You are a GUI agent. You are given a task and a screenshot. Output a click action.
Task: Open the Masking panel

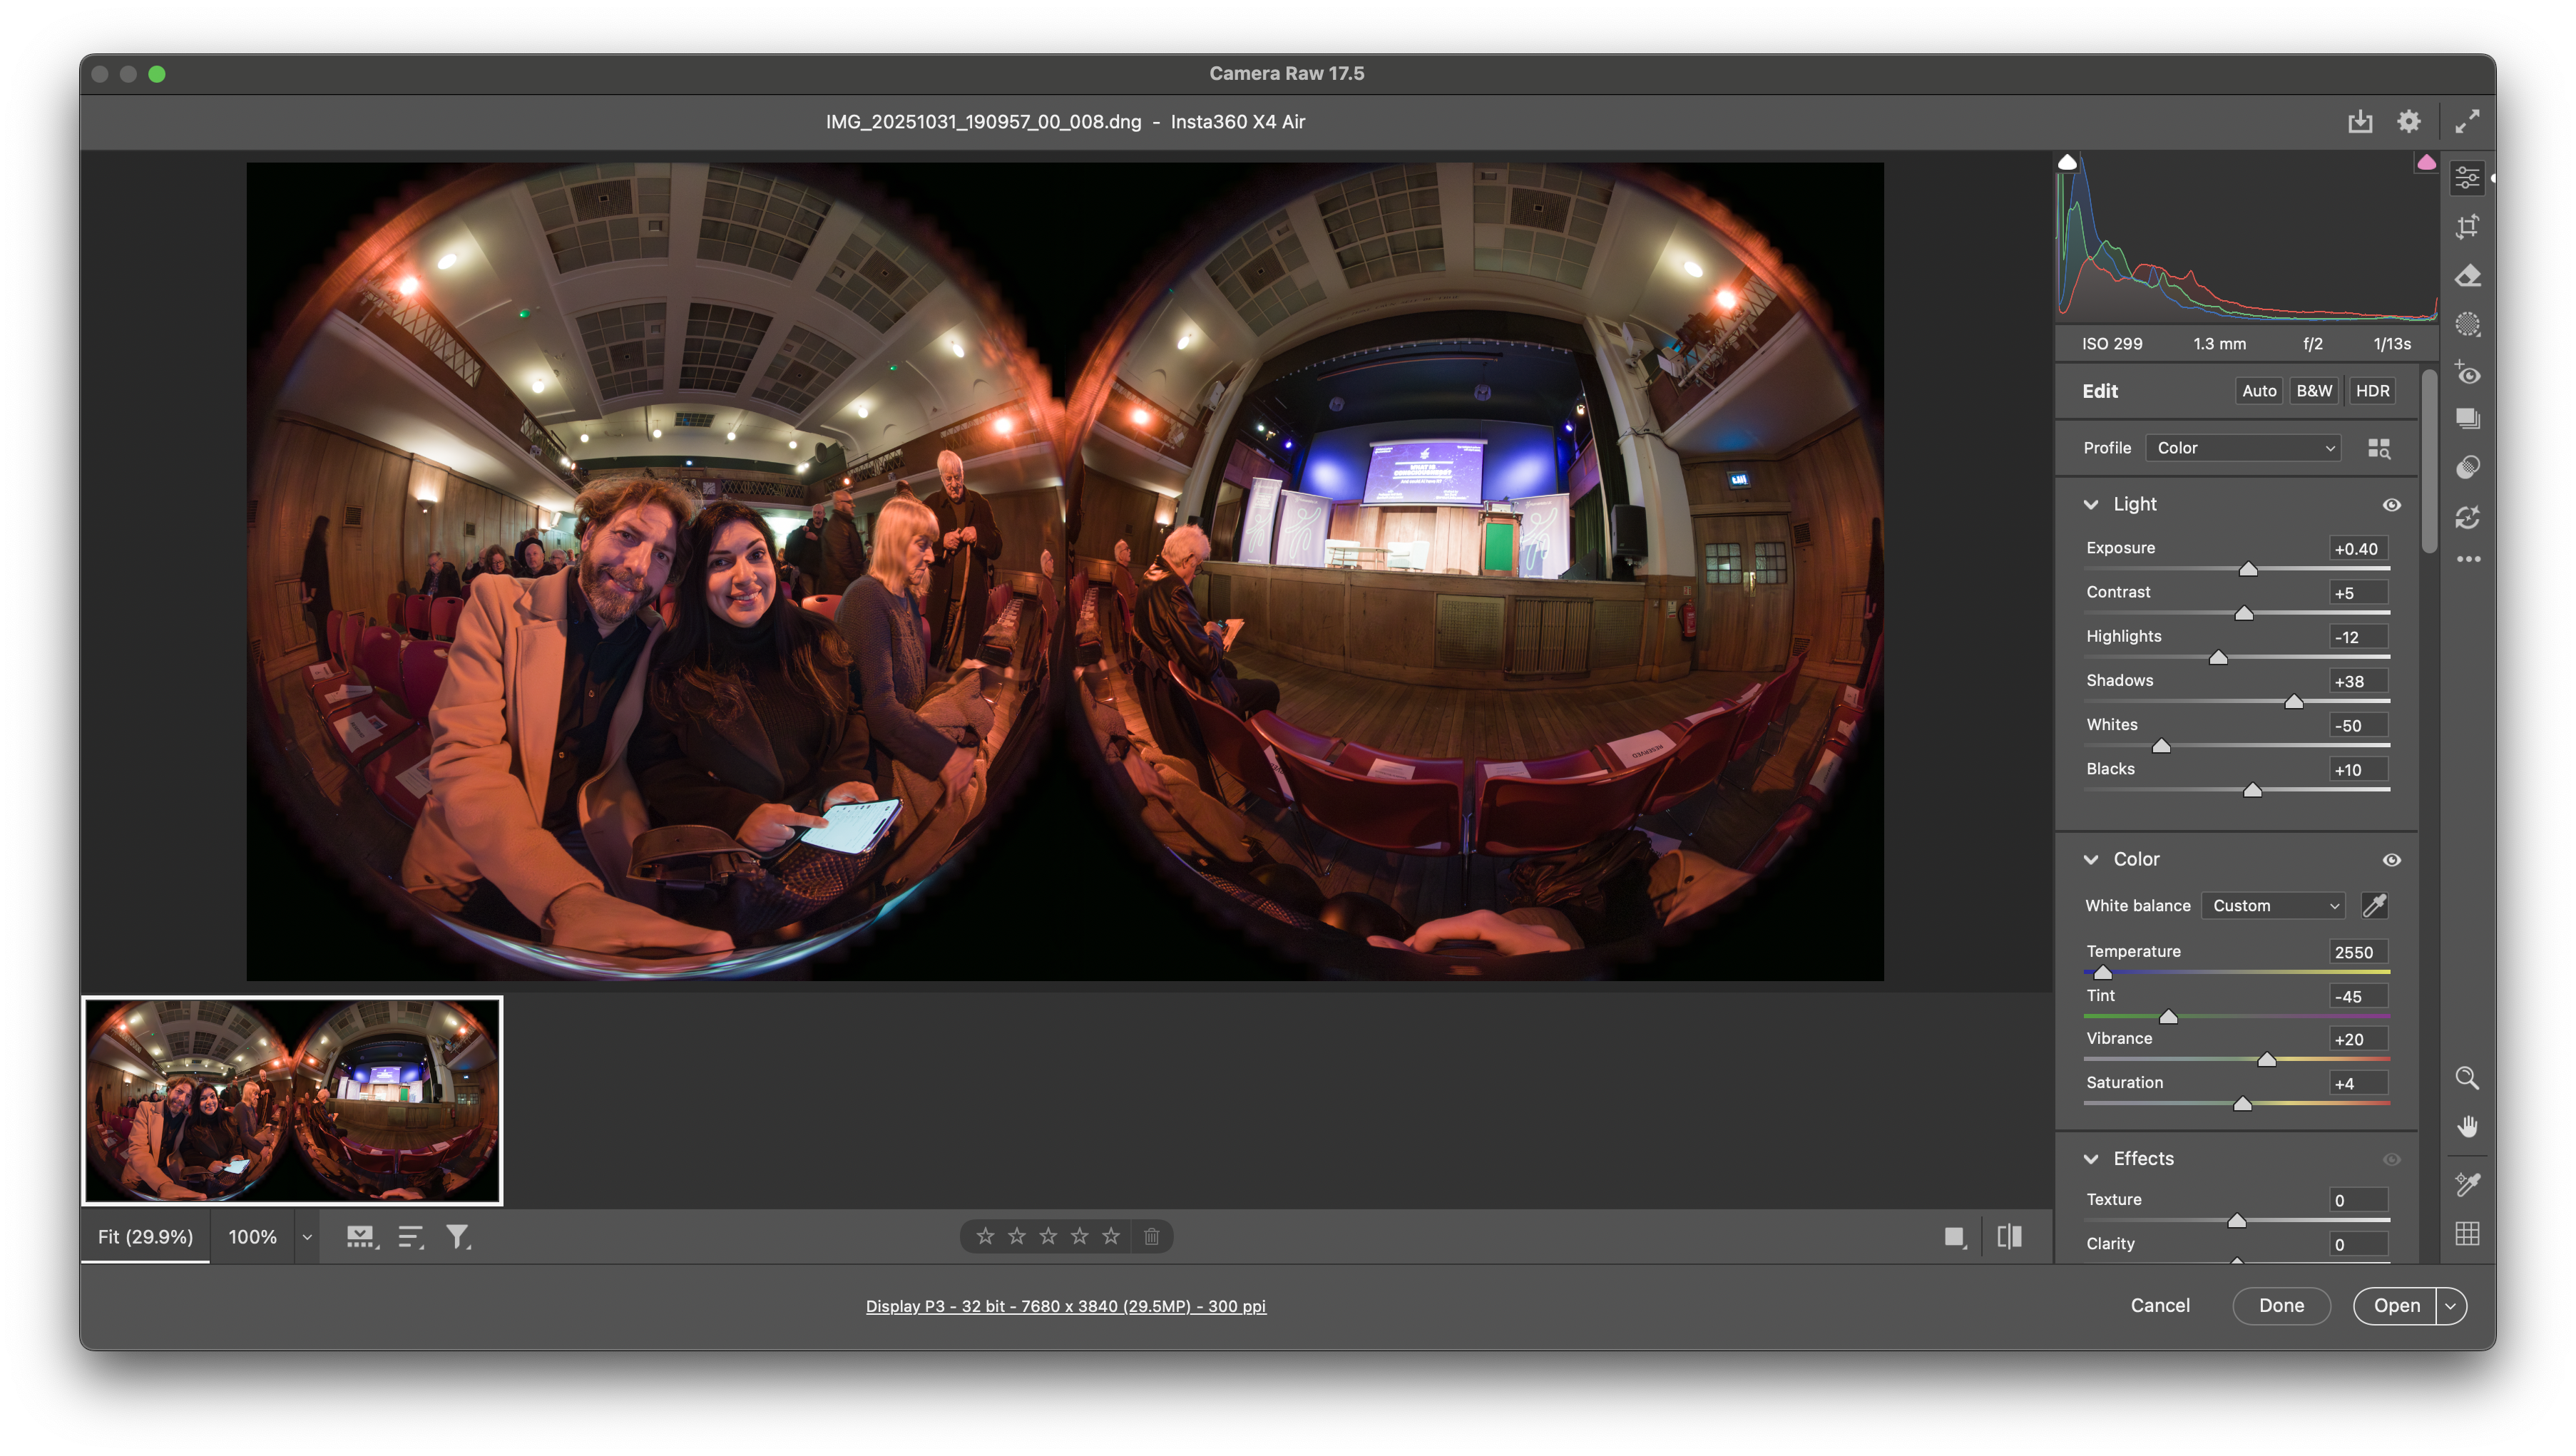[2467, 325]
